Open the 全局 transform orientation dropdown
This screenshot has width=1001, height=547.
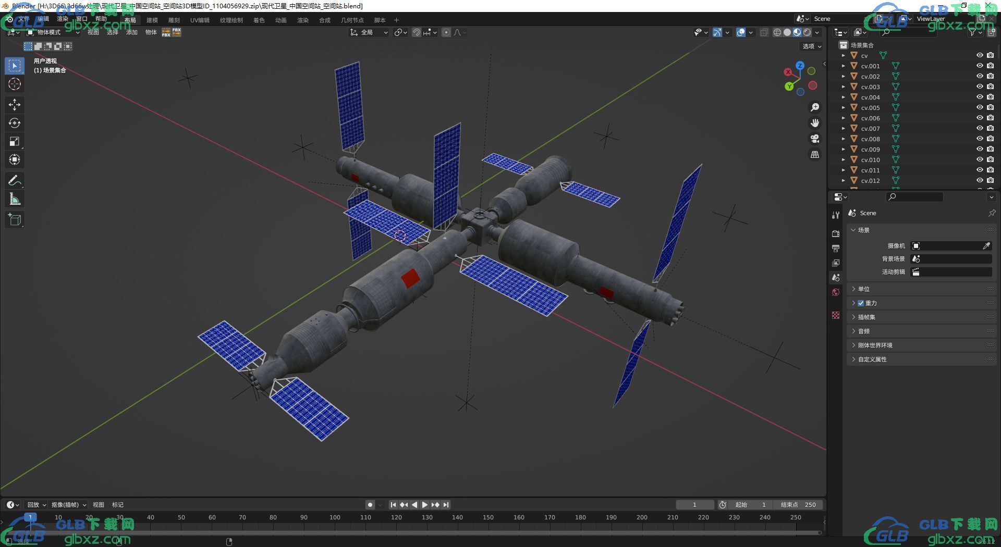[369, 32]
